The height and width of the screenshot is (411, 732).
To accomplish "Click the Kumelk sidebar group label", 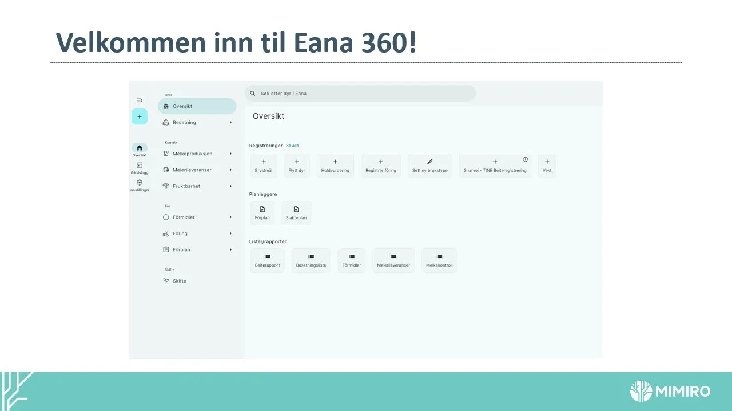I will click(171, 142).
